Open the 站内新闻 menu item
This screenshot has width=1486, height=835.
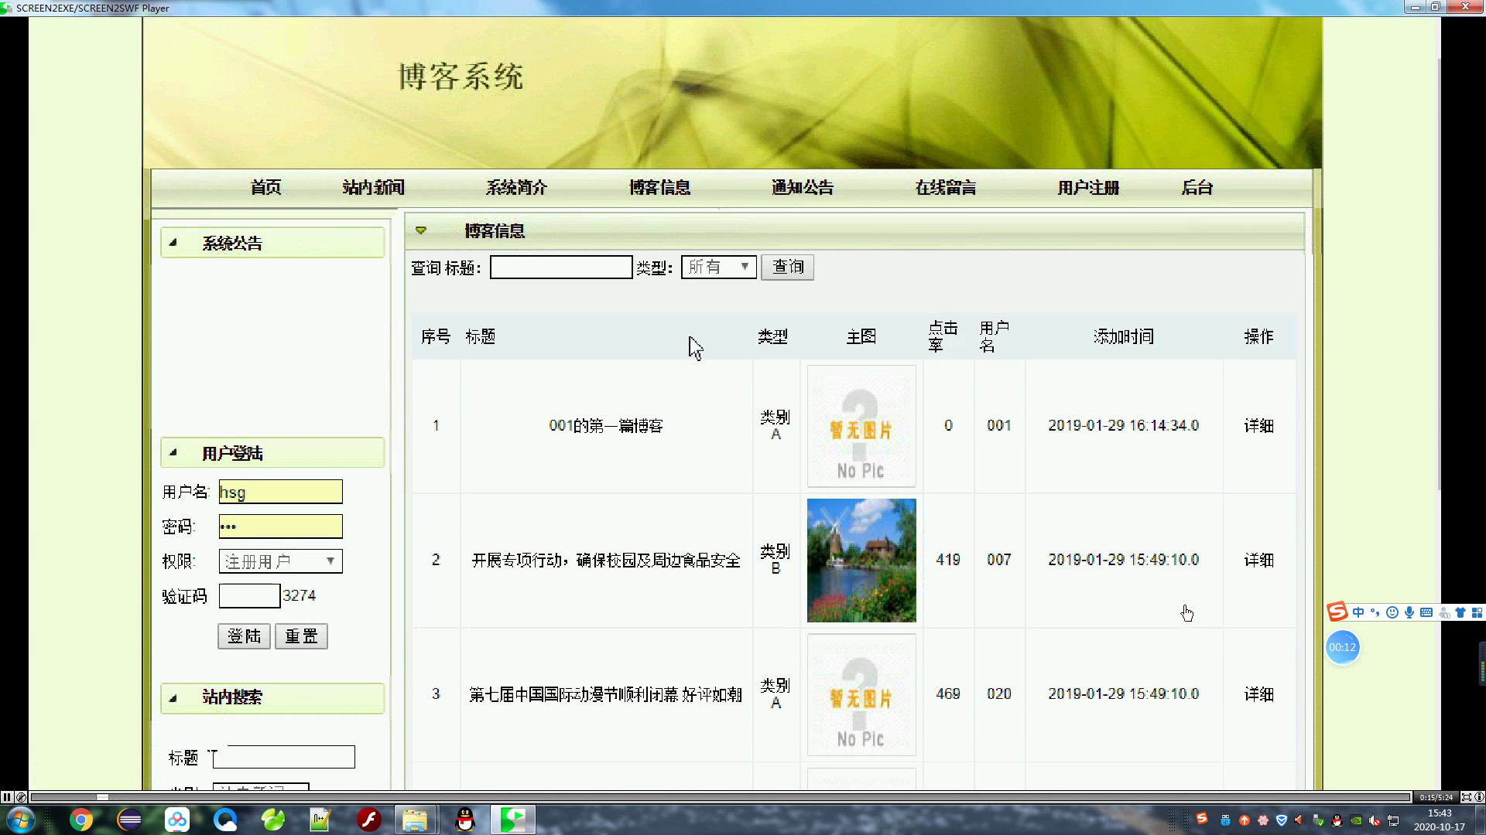coord(374,188)
